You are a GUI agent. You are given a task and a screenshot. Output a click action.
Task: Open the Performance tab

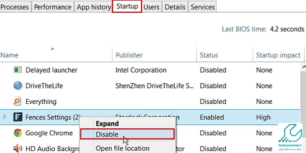[x=53, y=7]
